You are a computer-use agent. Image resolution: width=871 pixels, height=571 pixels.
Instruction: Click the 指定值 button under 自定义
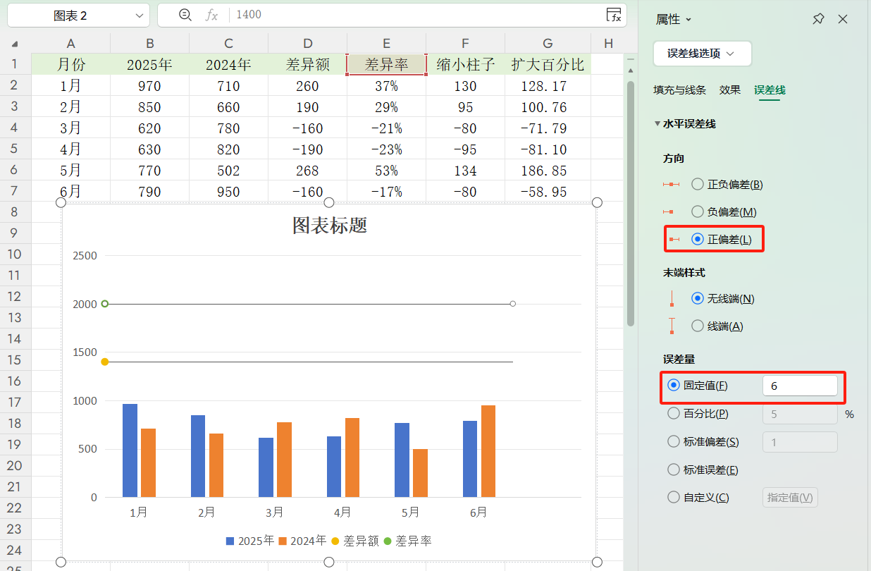point(789,497)
